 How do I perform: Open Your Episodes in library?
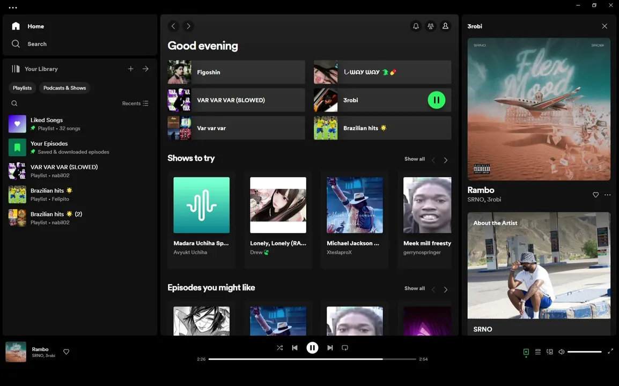click(x=80, y=147)
